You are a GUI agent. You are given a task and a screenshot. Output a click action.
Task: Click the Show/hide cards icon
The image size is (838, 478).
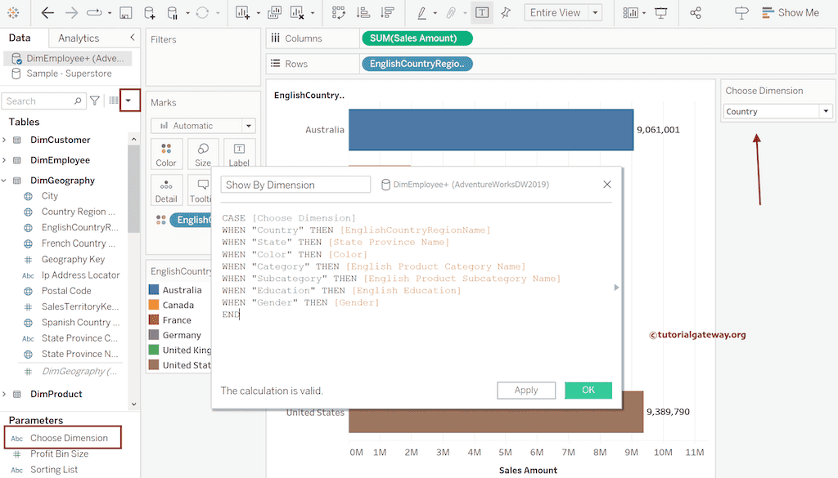click(x=631, y=13)
